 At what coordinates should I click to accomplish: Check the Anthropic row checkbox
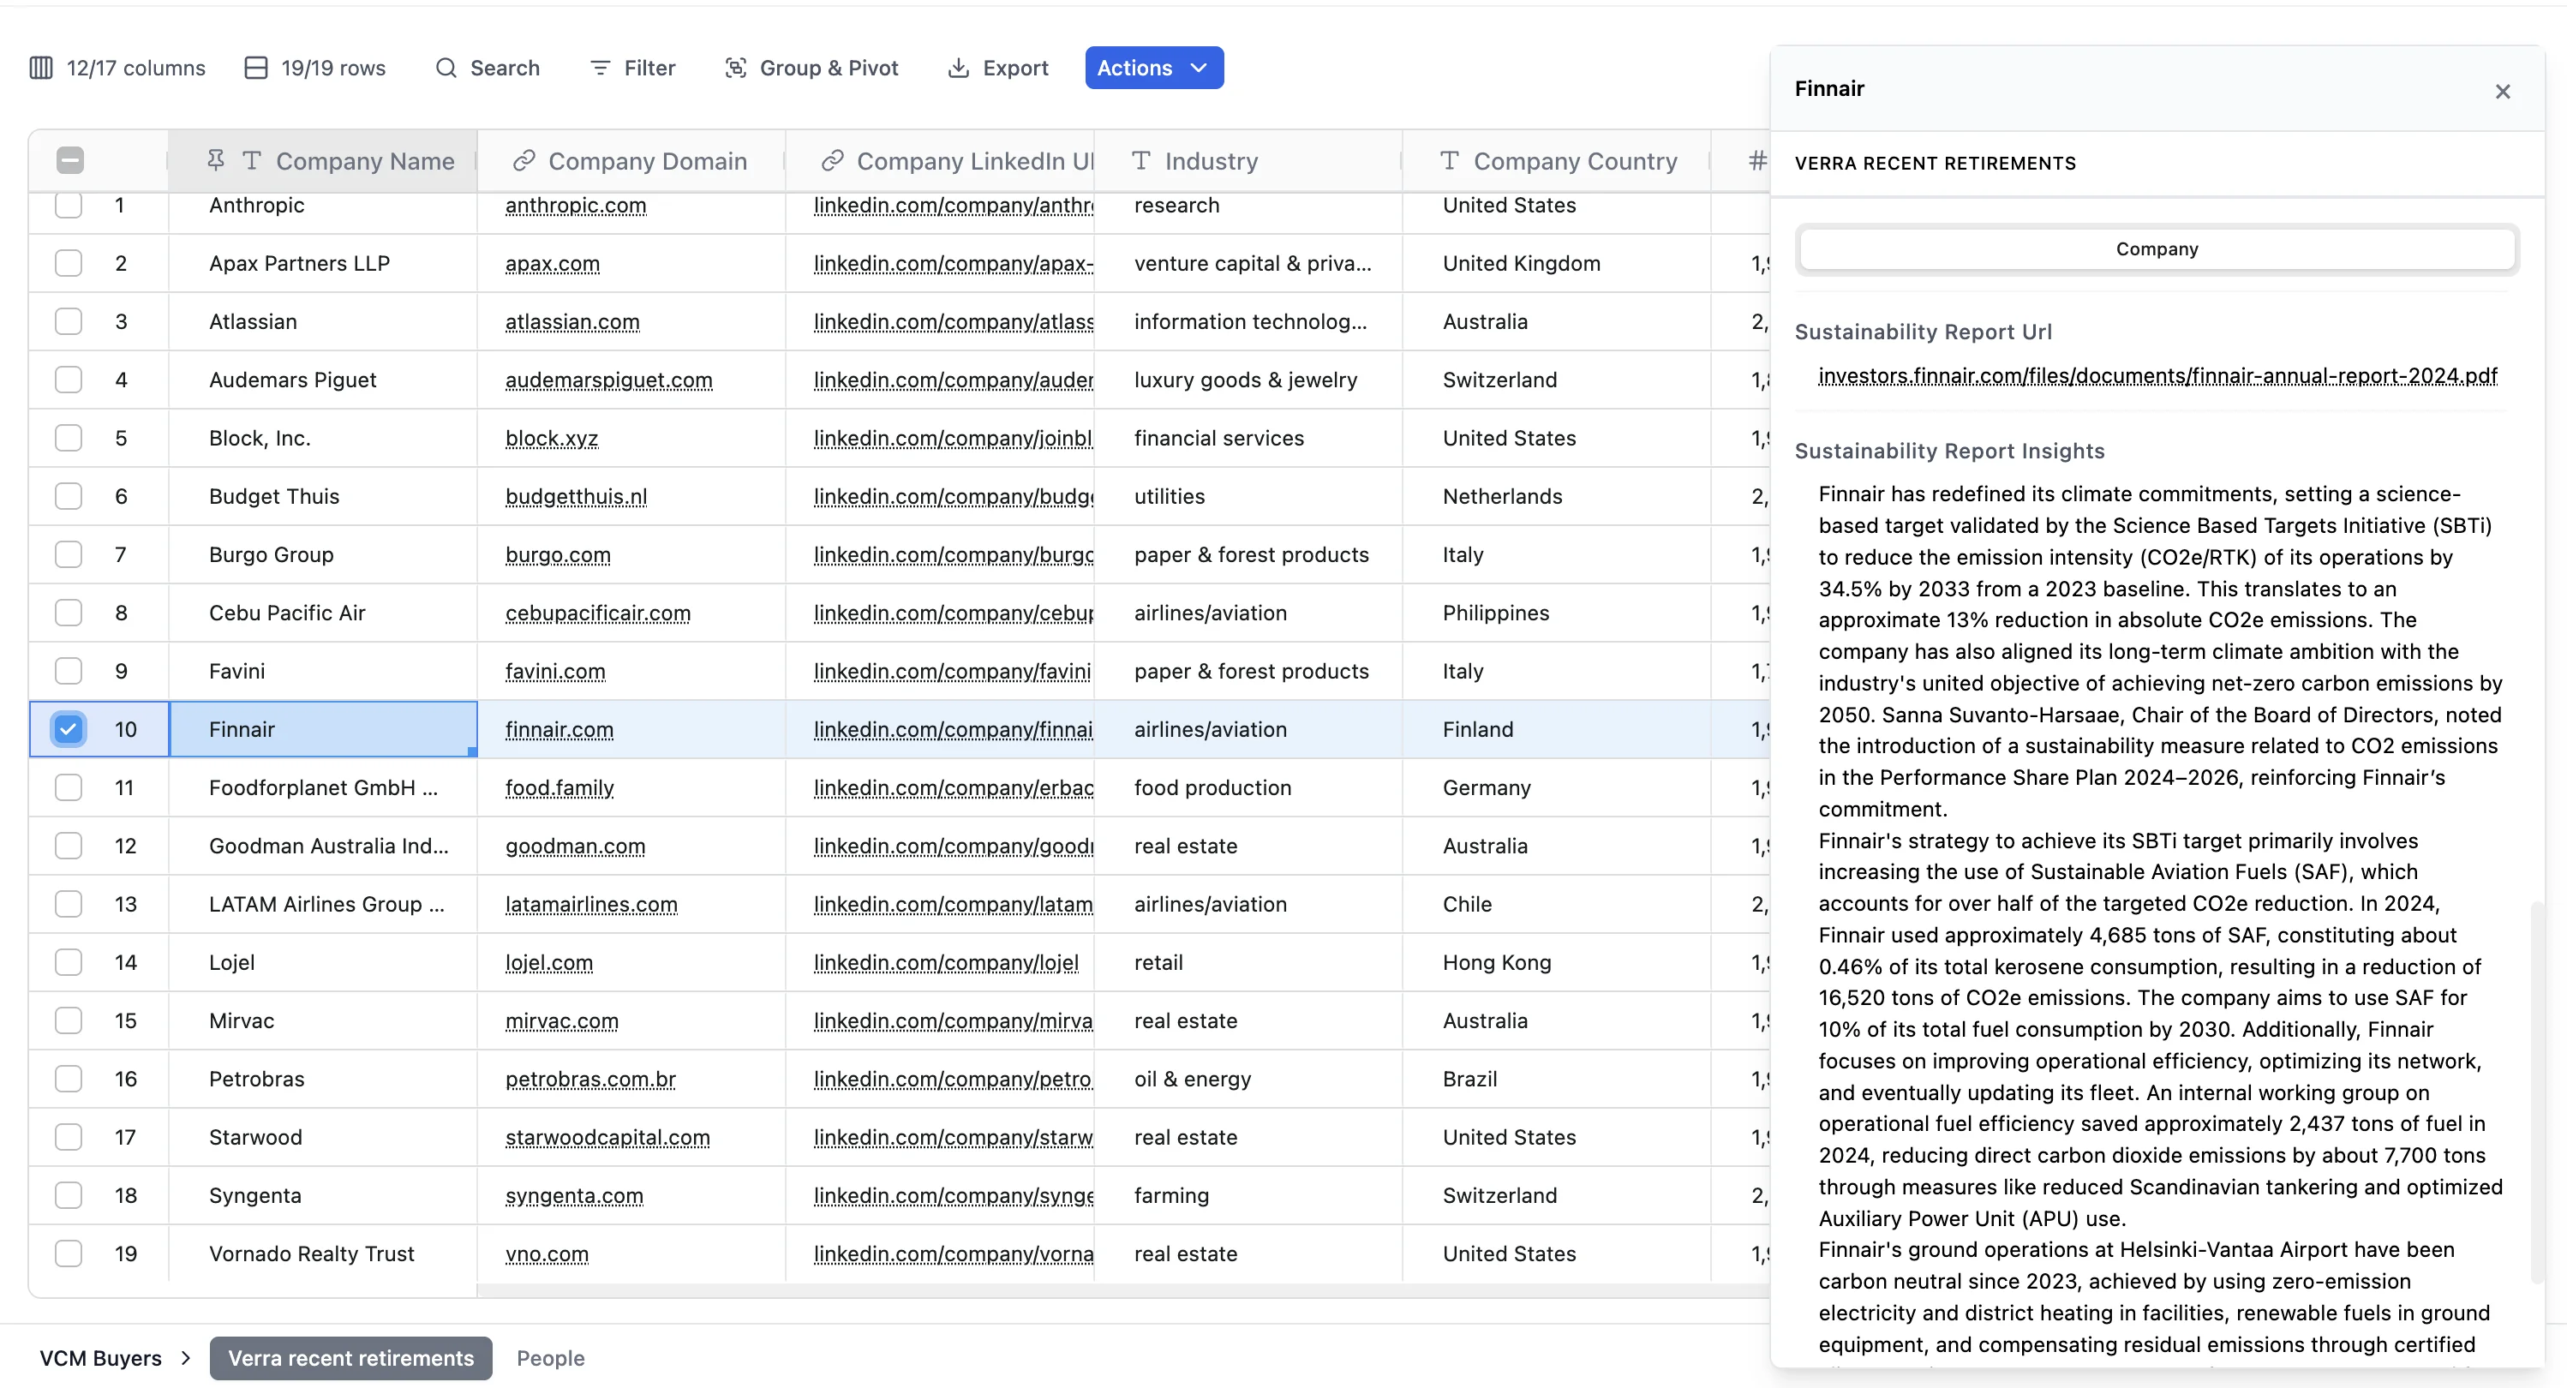click(x=68, y=206)
